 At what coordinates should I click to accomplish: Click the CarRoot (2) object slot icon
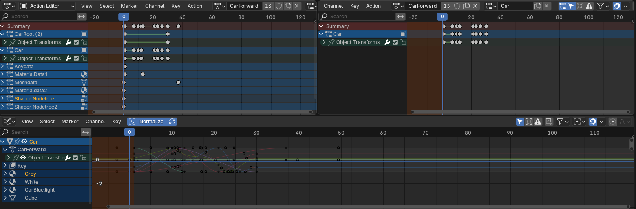(84, 34)
